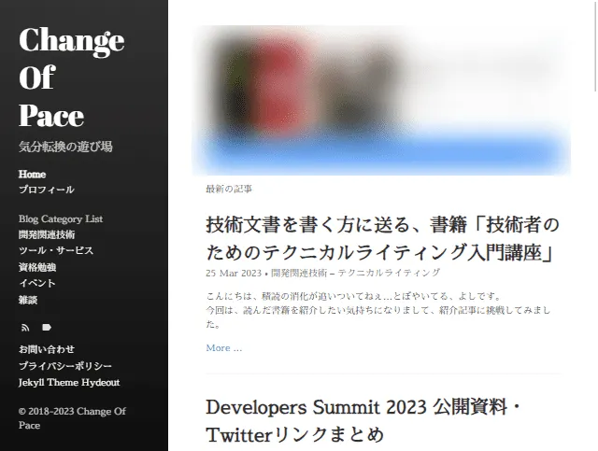Click the RSS feed icon in sidebar
The height and width of the screenshot is (451, 598).
coord(24,327)
